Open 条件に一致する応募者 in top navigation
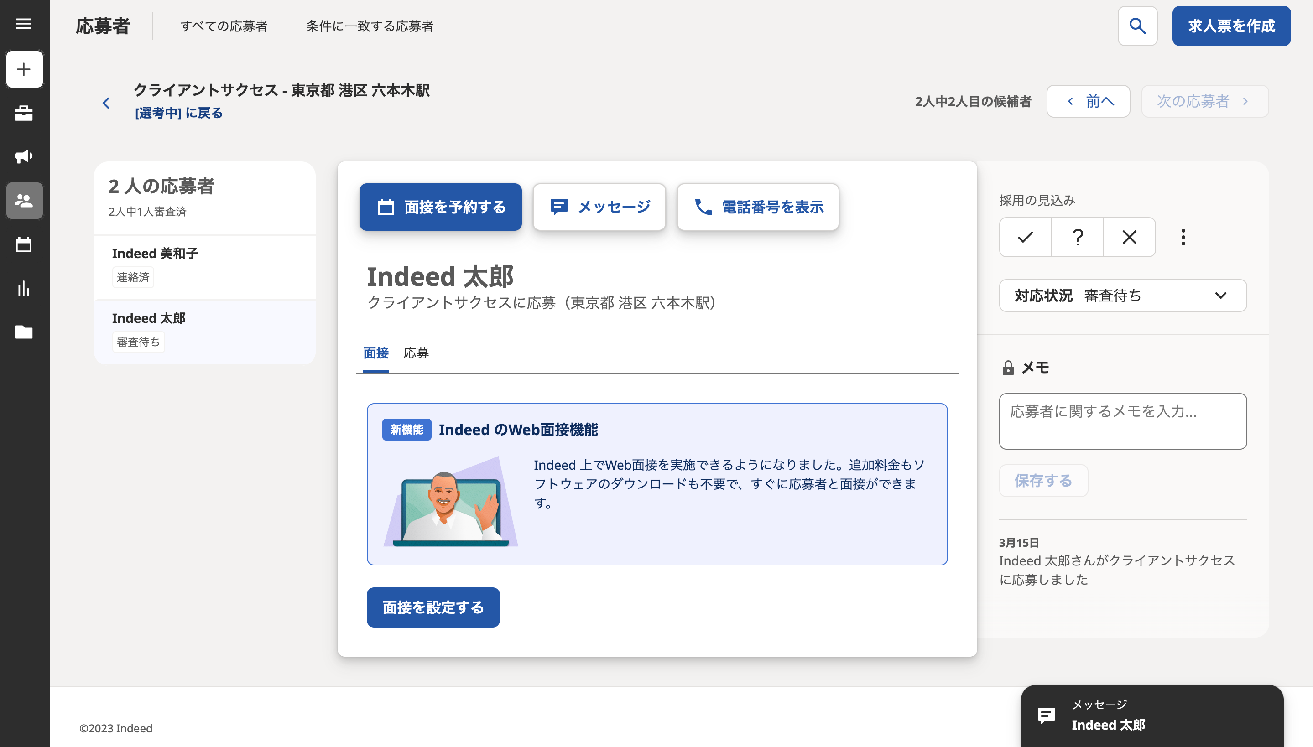The height and width of the screenshot is (747, 1313). (370, 26)
